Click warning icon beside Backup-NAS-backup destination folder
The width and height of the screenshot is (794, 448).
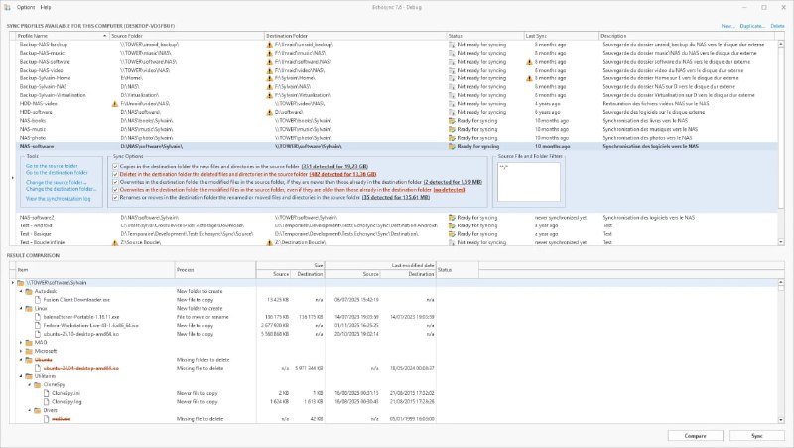pyautogui.click(x=269, y=45)
